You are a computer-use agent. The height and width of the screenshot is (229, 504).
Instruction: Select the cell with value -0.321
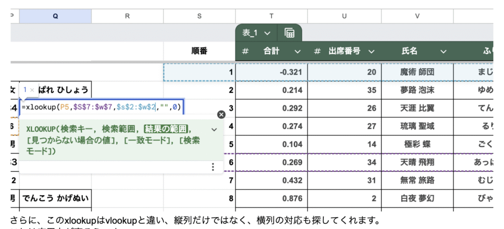click(x=272, y=72)
